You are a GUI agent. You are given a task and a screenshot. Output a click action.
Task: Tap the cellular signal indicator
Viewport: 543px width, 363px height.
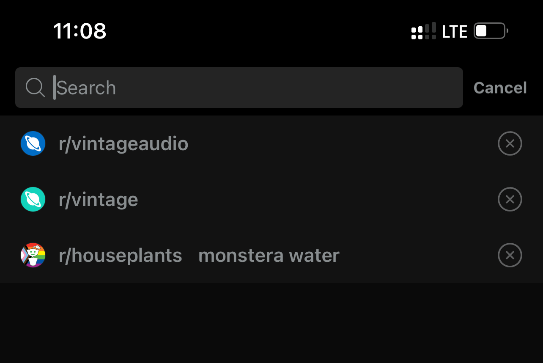pos(423,31)
